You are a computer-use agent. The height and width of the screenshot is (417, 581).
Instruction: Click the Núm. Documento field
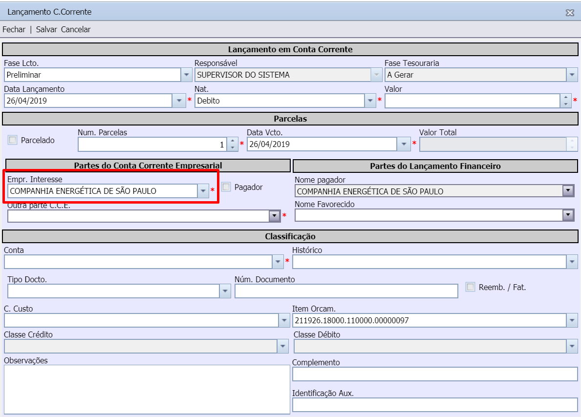346,291
